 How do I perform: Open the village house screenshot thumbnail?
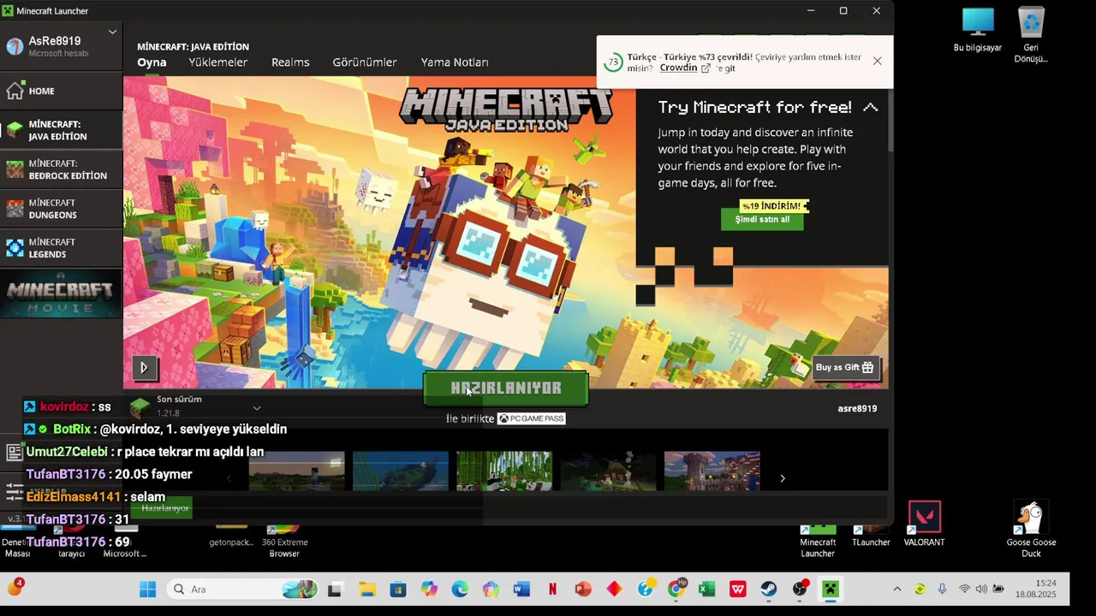point(608,471)
